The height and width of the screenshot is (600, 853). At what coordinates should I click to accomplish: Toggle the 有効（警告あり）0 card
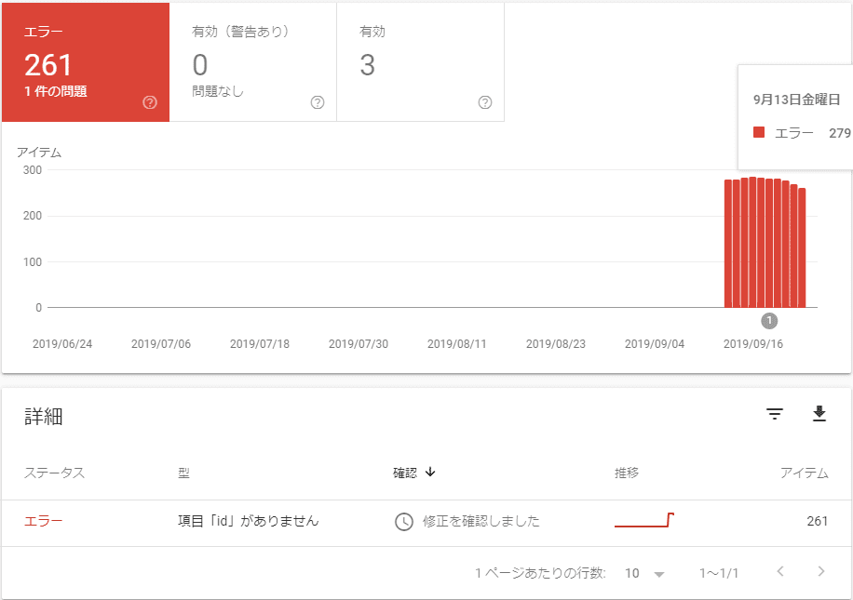tap(253, 62)
